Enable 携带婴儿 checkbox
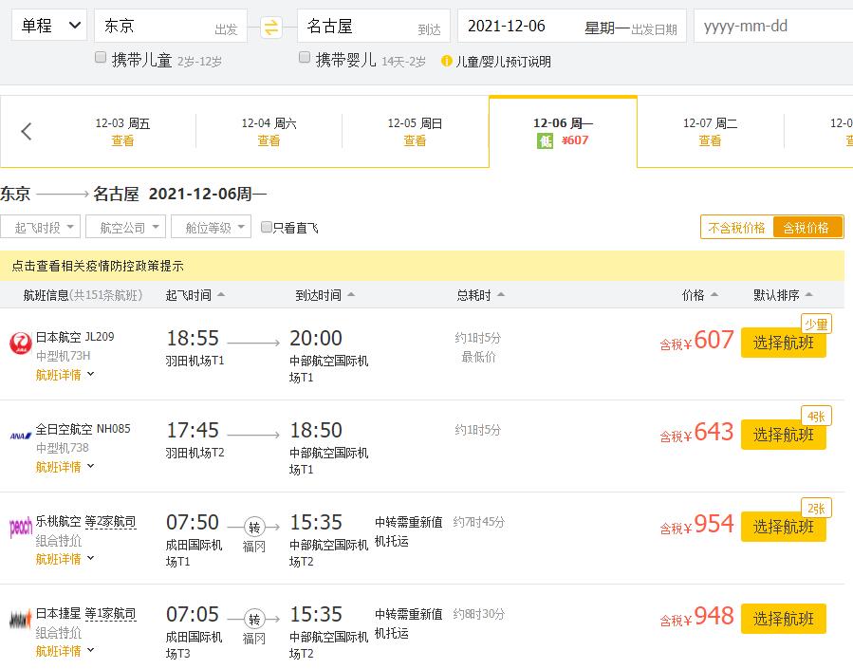This screenshot has width=853, height=669. click(x=305, y=57)
